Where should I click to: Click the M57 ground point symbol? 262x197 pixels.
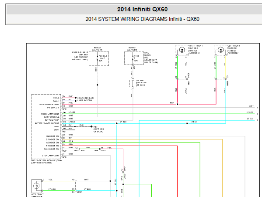91,127
